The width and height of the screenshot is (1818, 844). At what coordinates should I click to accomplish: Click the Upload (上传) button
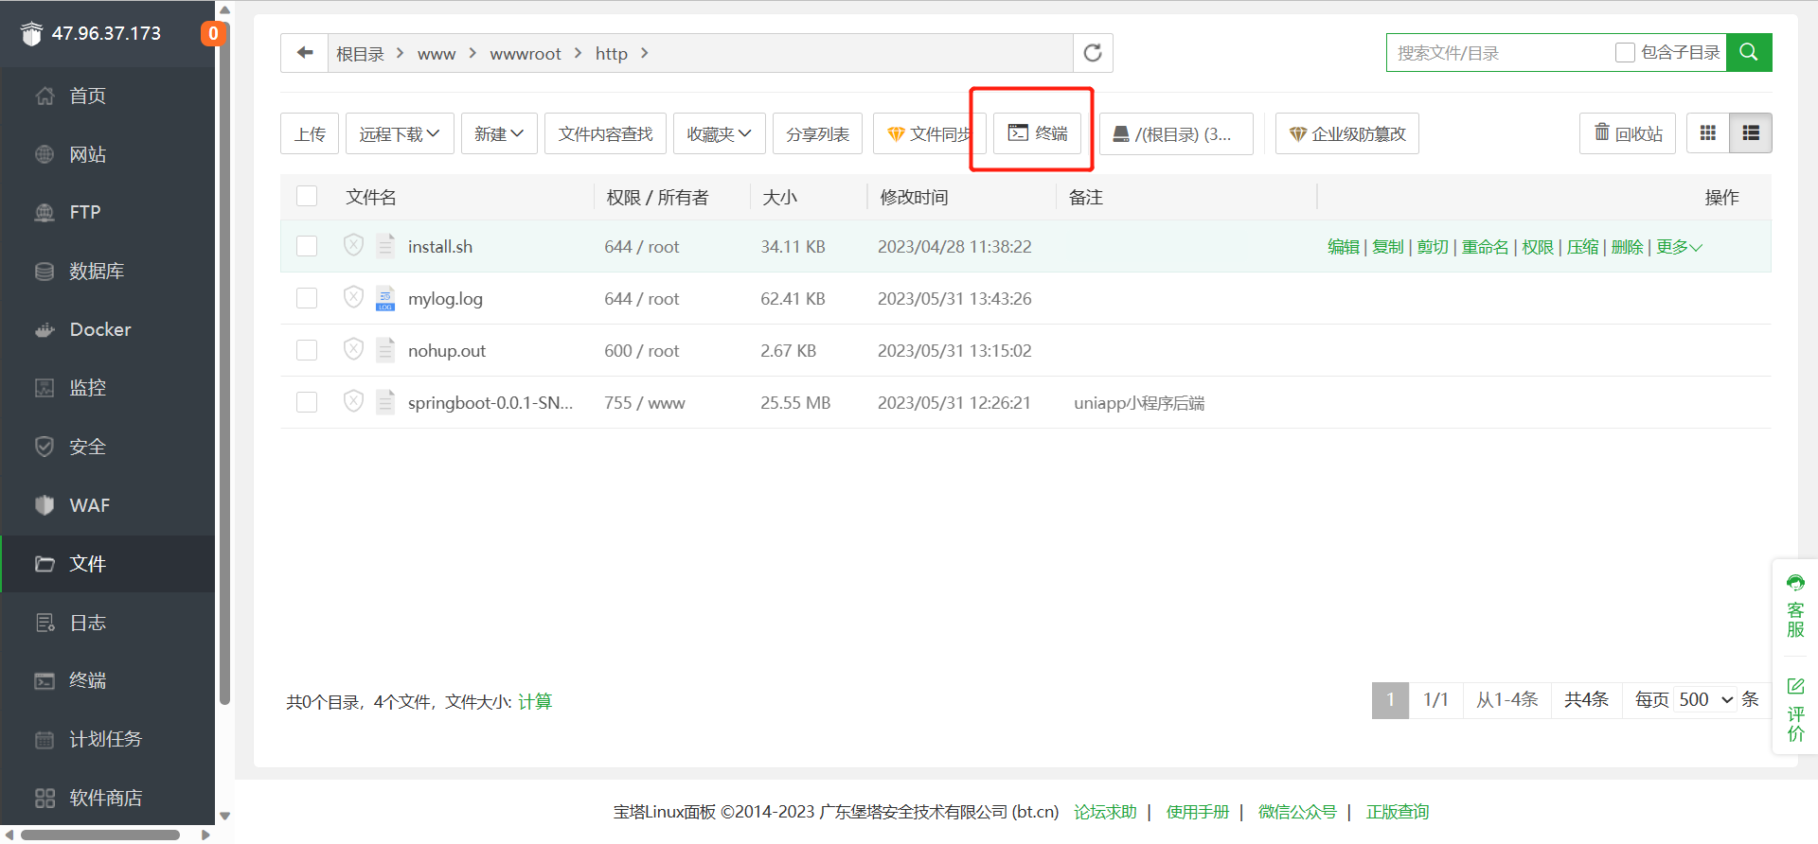pos(310,133)
